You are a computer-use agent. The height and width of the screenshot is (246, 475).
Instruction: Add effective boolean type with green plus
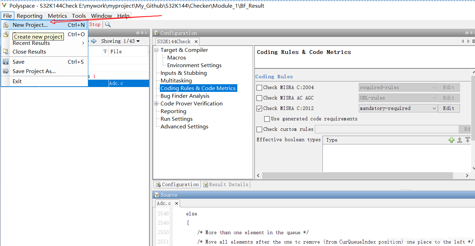452,140
